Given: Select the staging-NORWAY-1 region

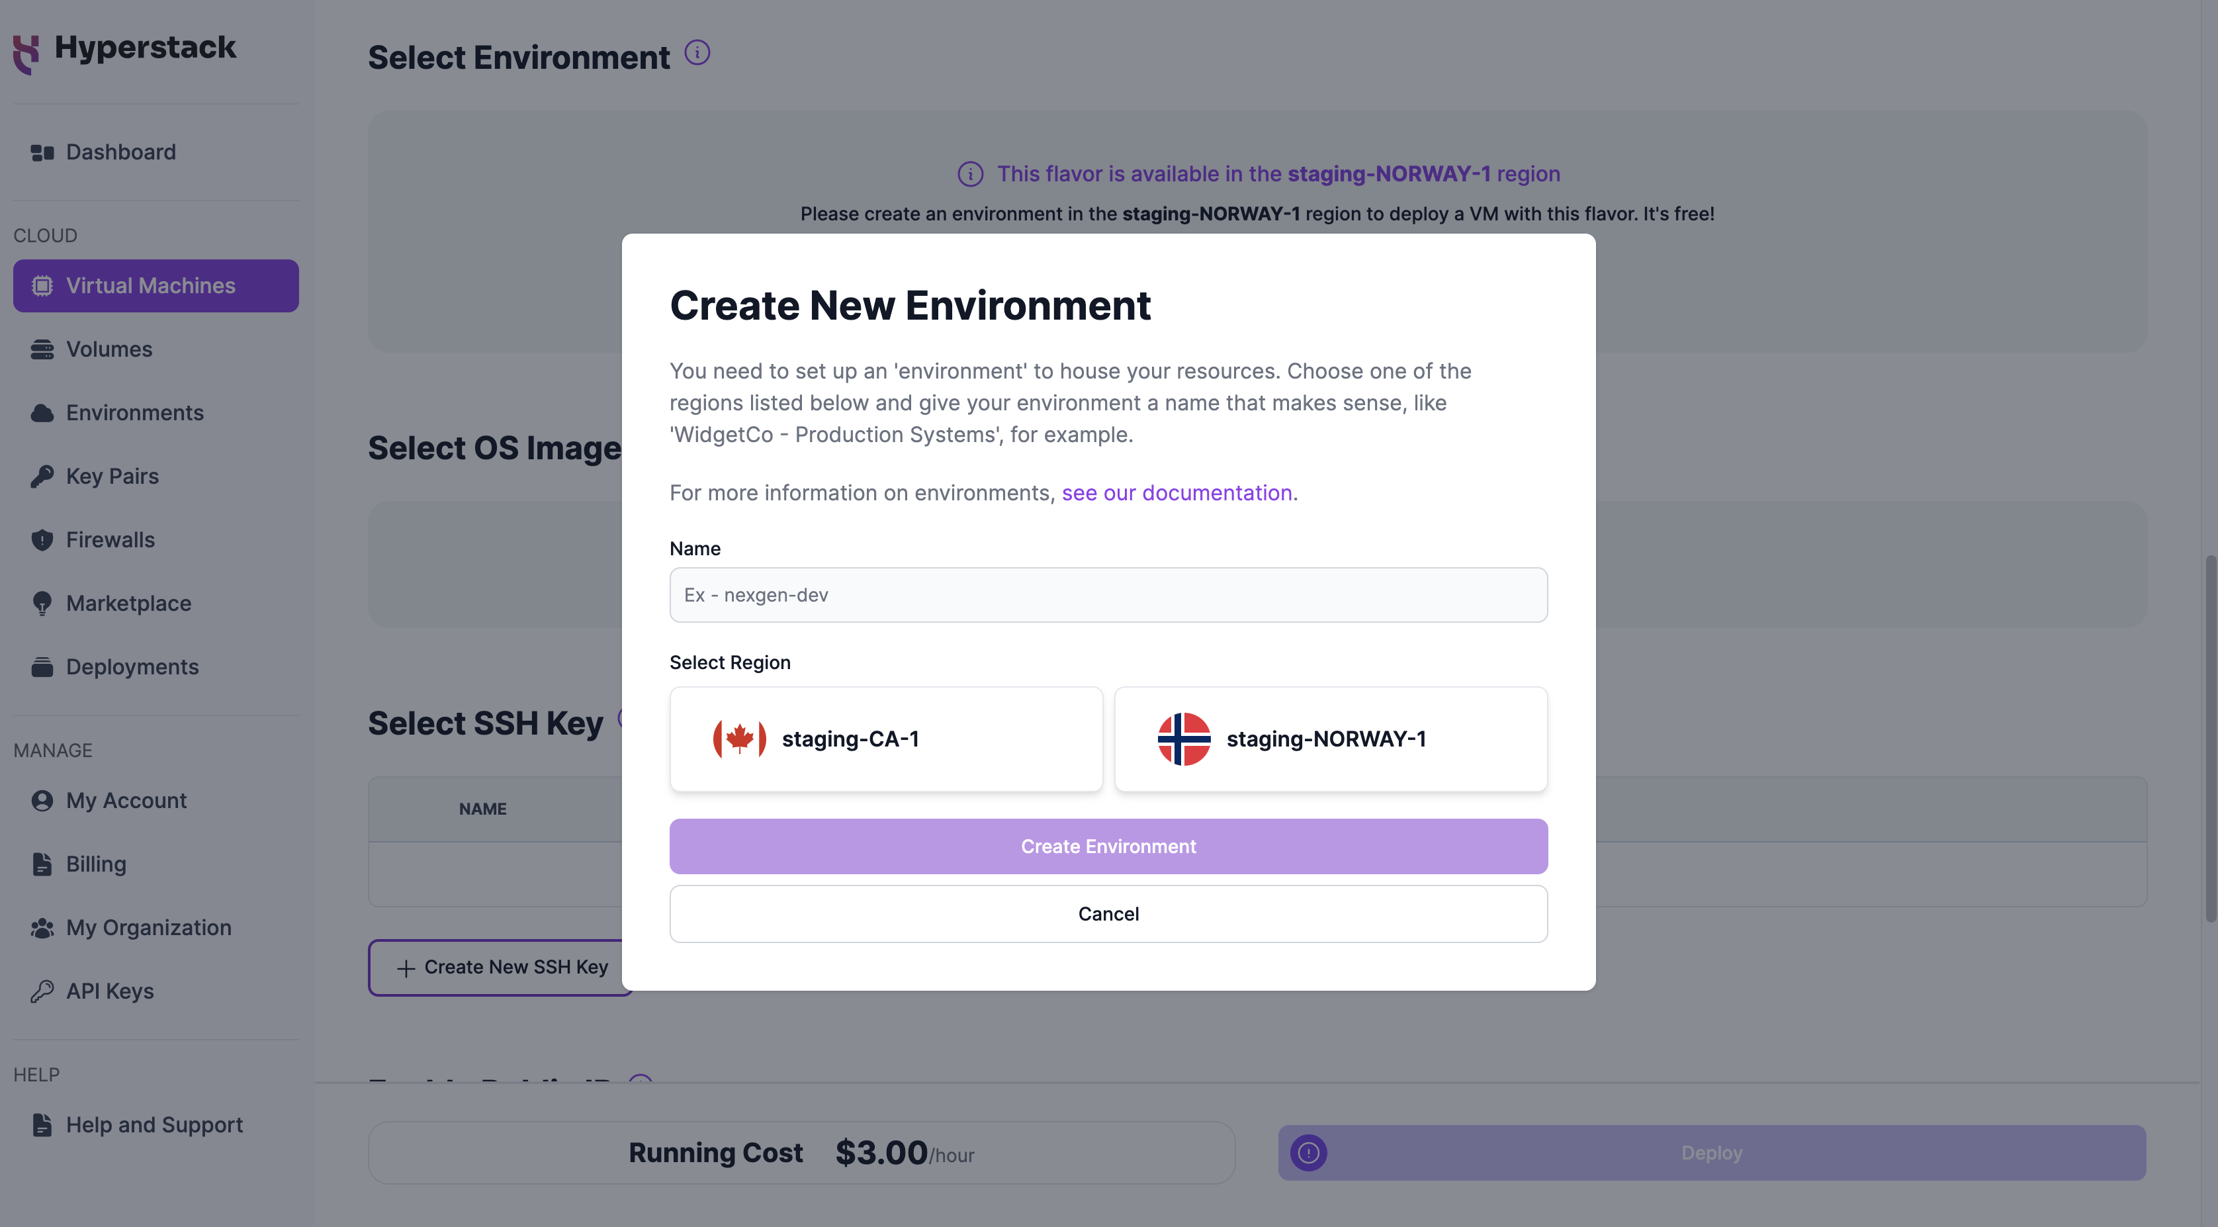Looking at the screenshot, I should (1330, 739).
